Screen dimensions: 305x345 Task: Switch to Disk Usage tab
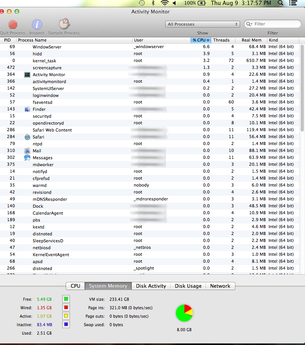[188, 286]
